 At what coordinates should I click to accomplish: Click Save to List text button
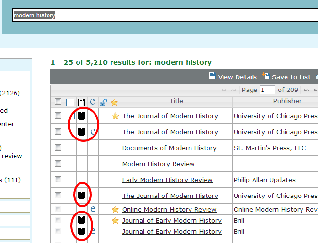pos(291,77)
